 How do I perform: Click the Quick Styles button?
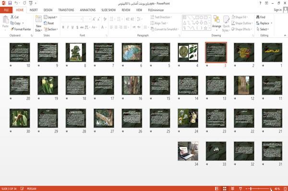(226, 23)
